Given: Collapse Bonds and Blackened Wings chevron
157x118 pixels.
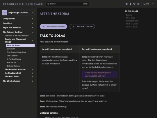Looking at the screenshot, I should (33, 40).
